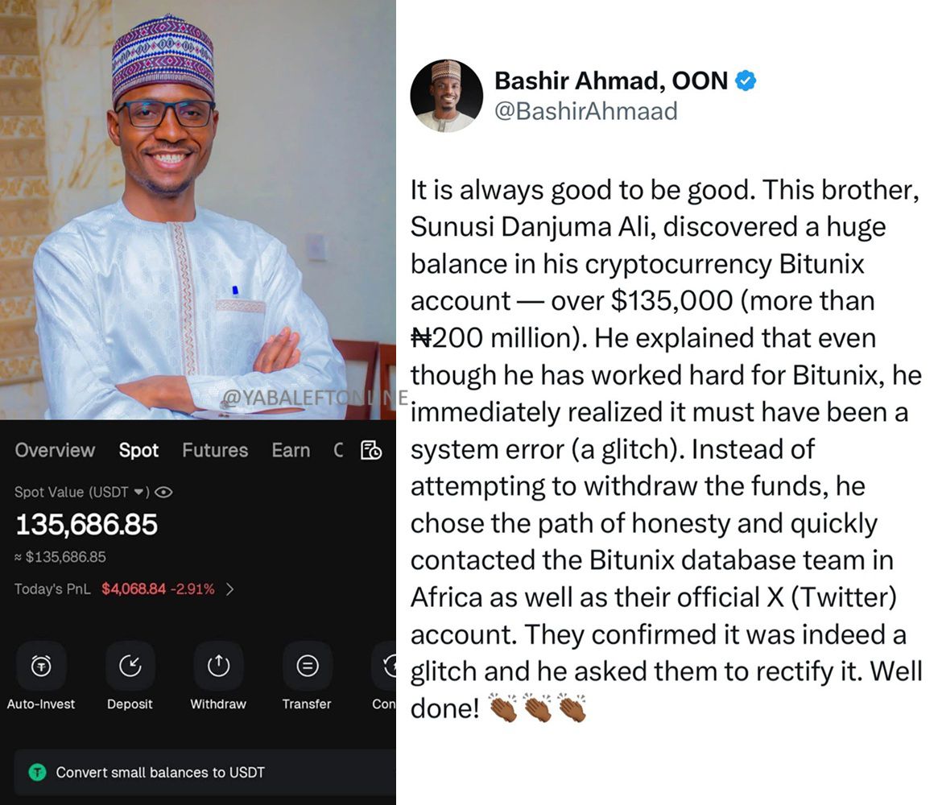
Task: Tap the partially visible Convert icon
Action: click(x=387, y=666)
